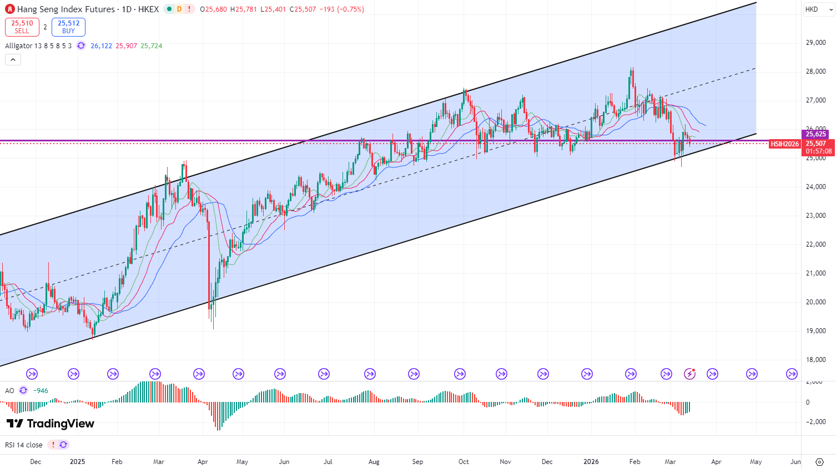Click the lightning event marker near March
This screenshot has height=469, width=836.
pyautogui.click(x=689, y=374)
